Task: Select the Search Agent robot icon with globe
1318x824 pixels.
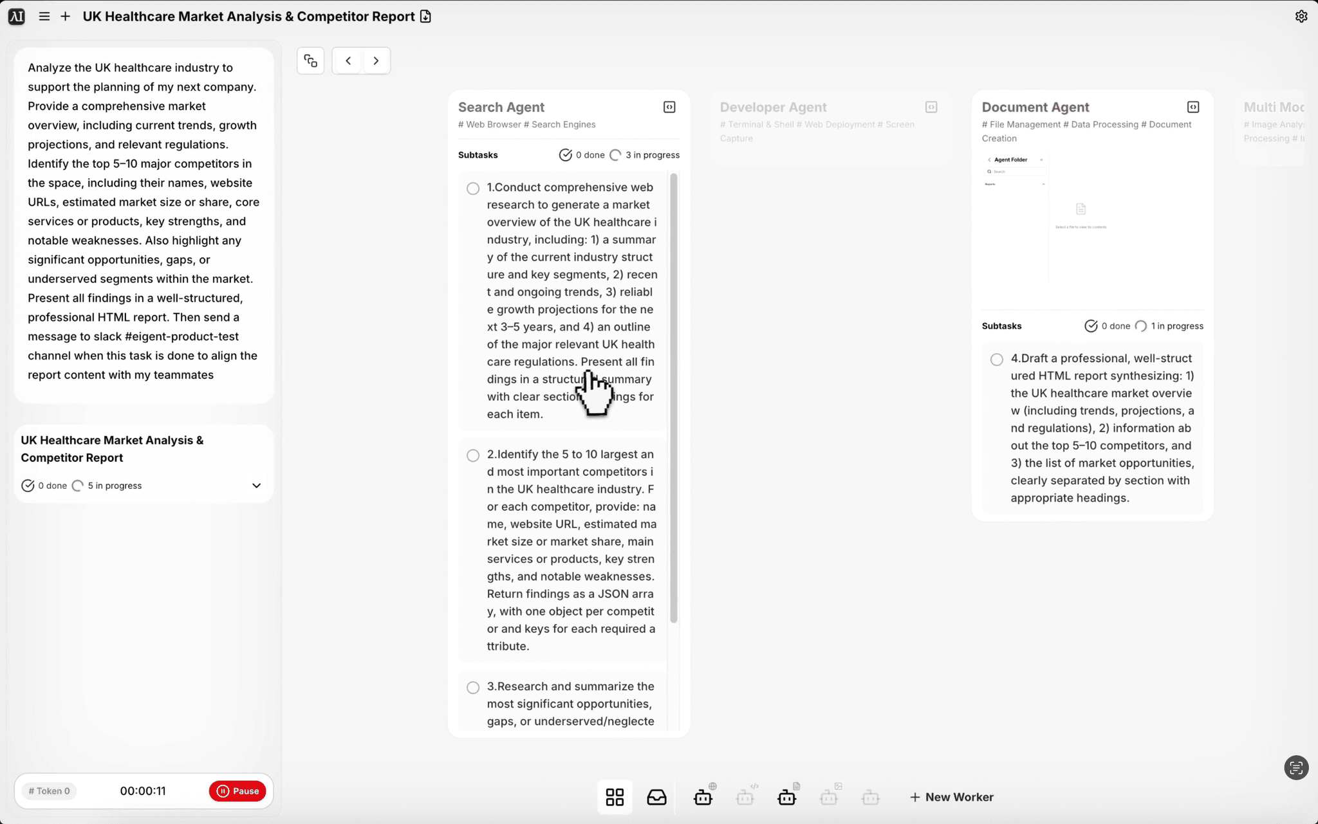Action: [x=703, y=797]
